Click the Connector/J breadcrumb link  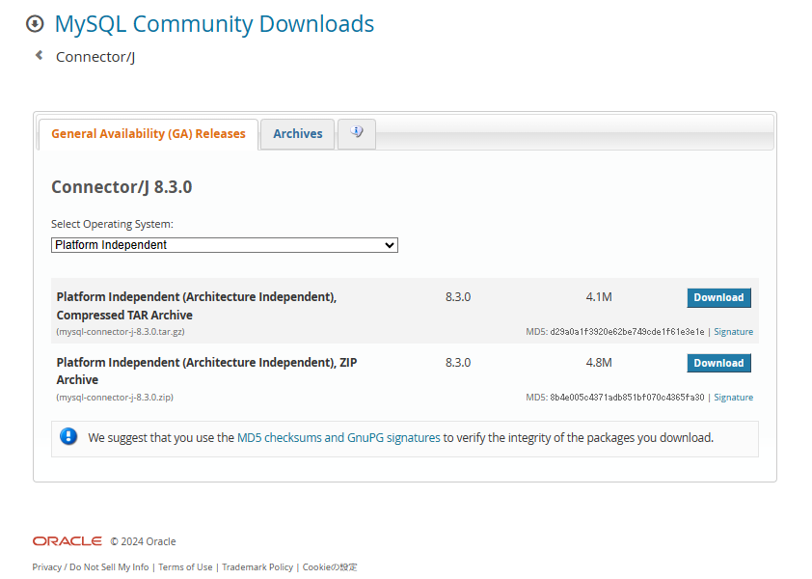94,56
